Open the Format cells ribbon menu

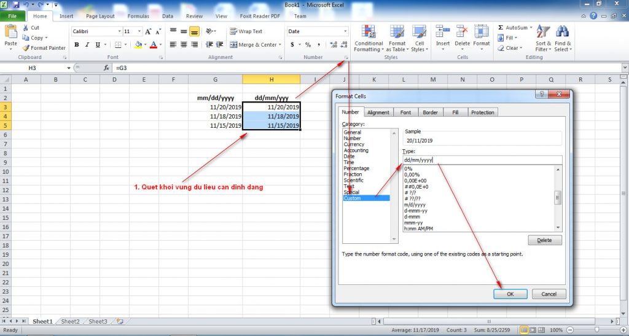482,39
